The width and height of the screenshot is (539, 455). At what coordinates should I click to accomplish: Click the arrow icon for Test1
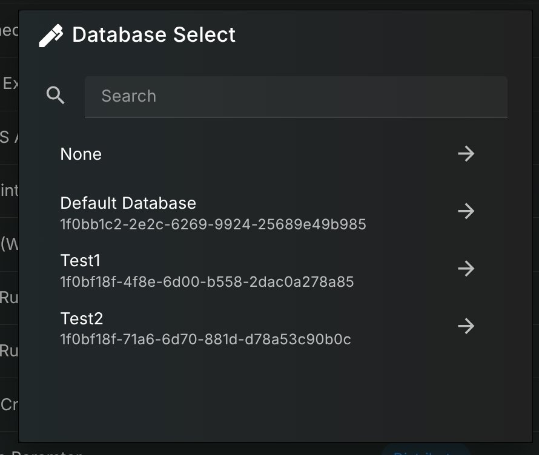click(x=466, y=269)
